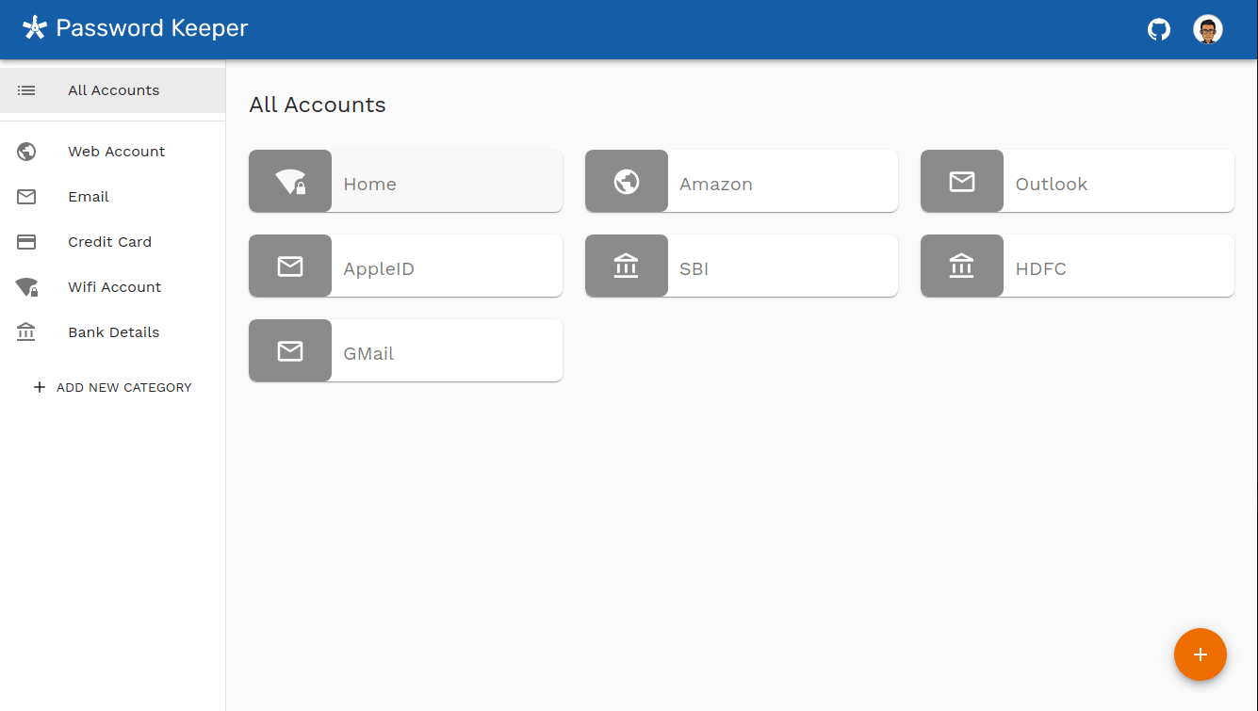Click the bank icon beside Bank Details

point(26,331)
